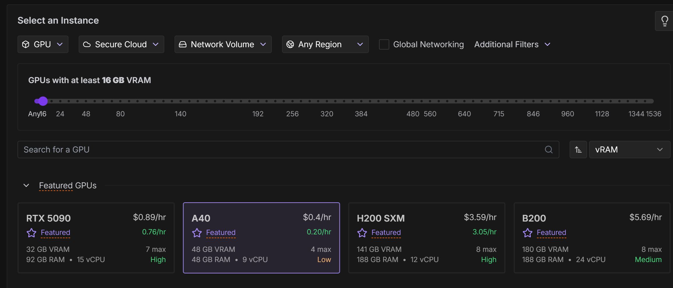Viewport: 673px width, 288px height.
Task: Select the RTX 5090 instance card
Action: click(96, 238)
